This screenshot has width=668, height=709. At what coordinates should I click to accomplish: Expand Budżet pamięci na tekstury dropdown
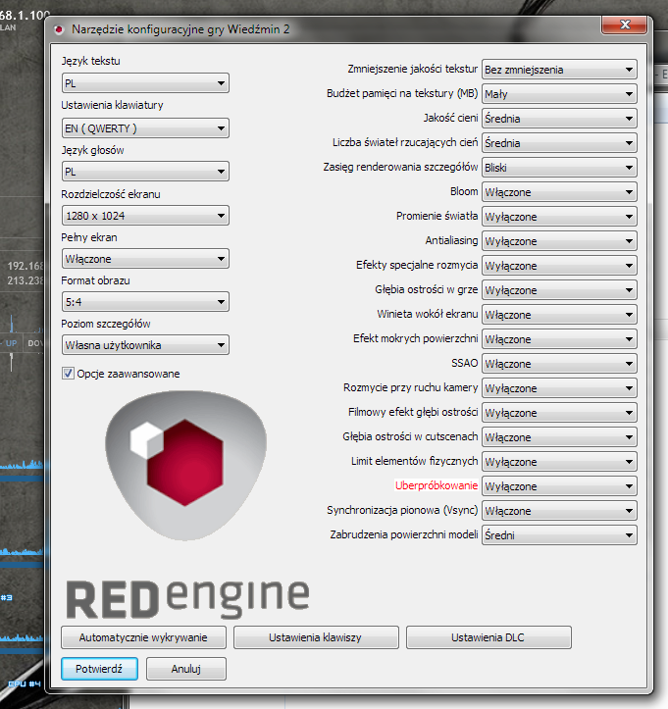click(x=559, y=94)
